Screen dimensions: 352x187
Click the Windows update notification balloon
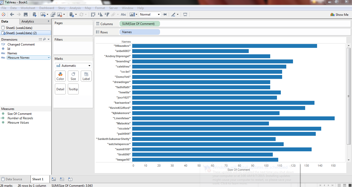pos(250,175)
